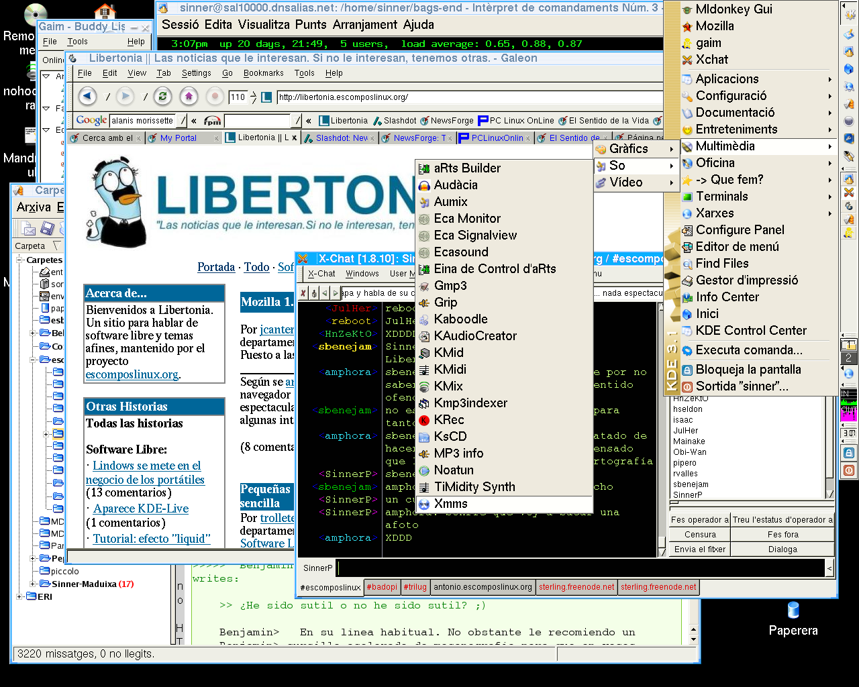Image resolution: width=859 pixels, height=687 pixels.
Task: Launch Audàcia from the So submenu
Action: point(503,185)
